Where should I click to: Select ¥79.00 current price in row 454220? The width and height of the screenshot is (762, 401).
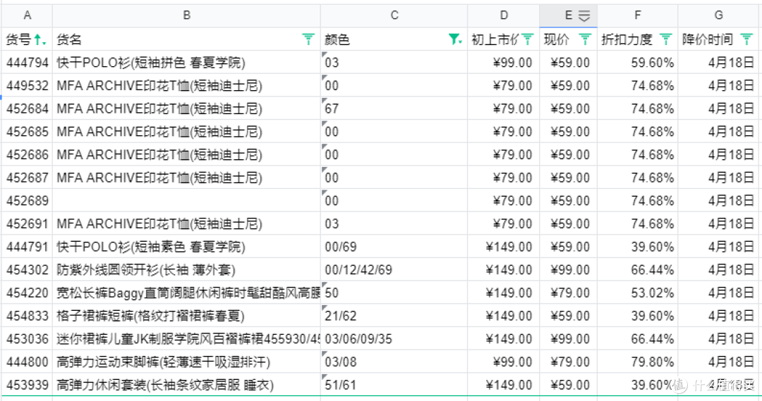point(568,293)
